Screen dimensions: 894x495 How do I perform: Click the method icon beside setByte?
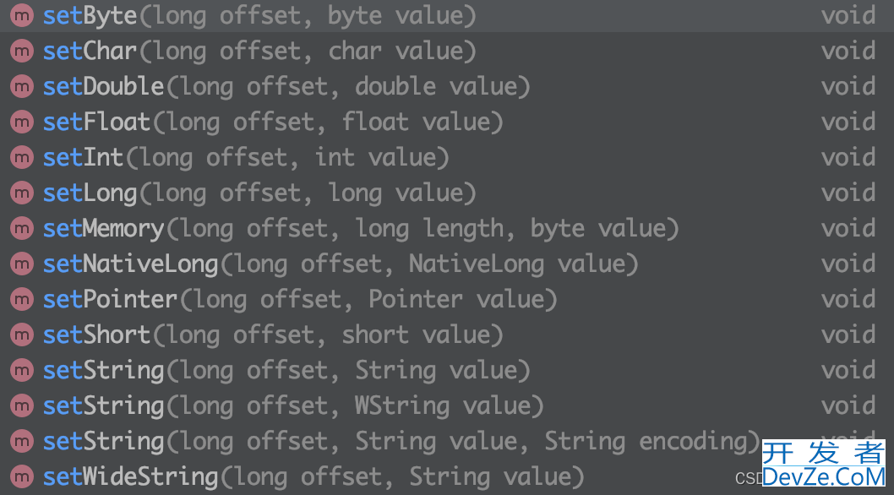click(x=22, y=15)
